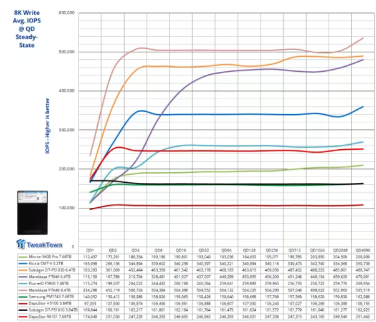Click DapuStor H5100 QD1 value 97,355
The image size is (376, 322).
(90, 303)
